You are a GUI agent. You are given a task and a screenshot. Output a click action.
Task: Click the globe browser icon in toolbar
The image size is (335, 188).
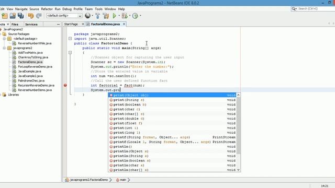click(87, 16)
